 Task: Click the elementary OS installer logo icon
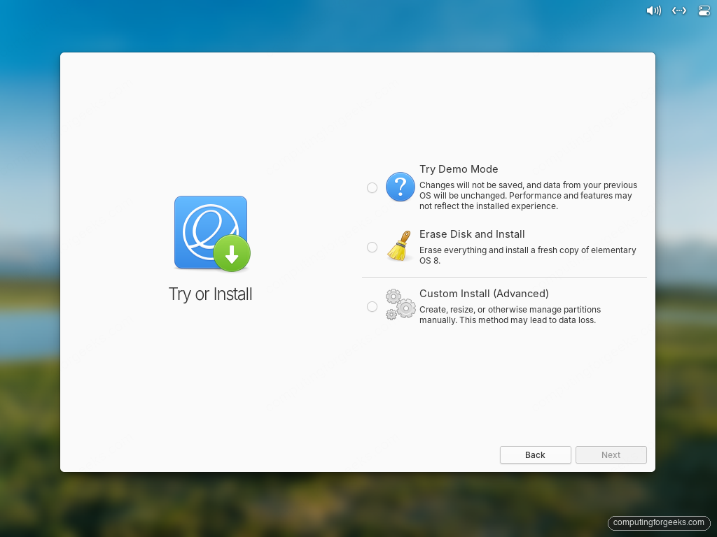pyautogui.click(x=212, y=234)
